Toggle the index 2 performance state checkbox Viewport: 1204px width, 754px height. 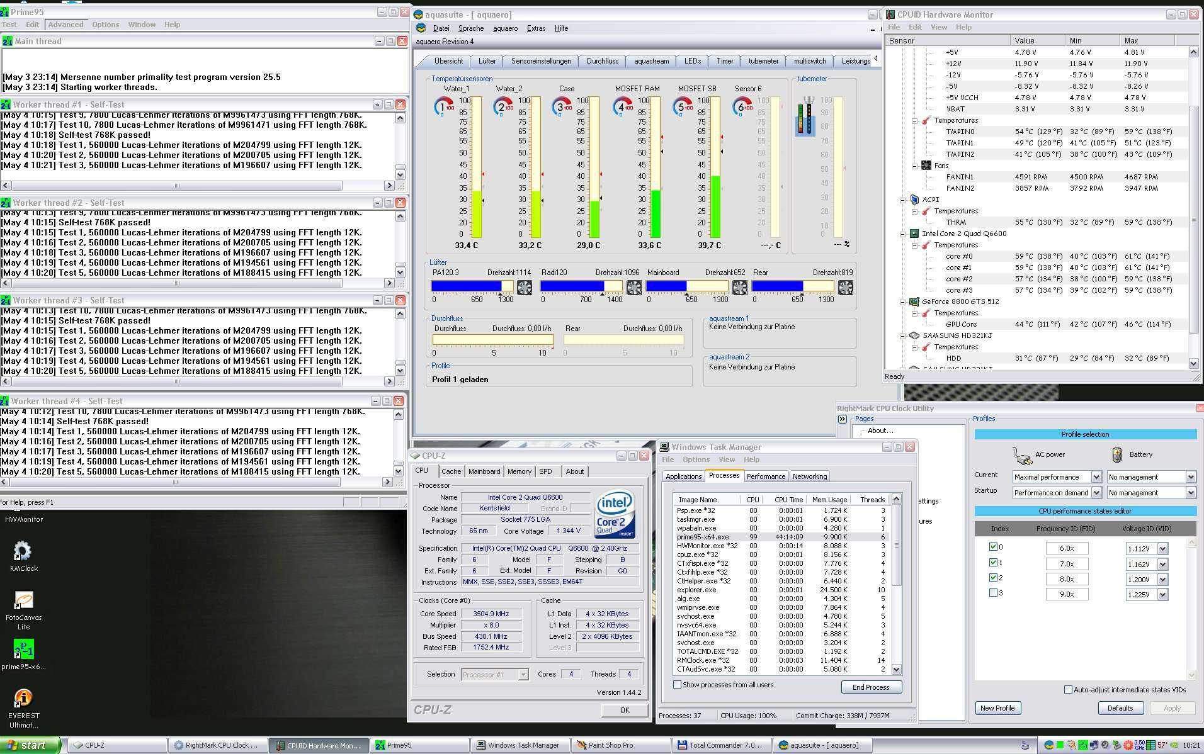(993, 578)
